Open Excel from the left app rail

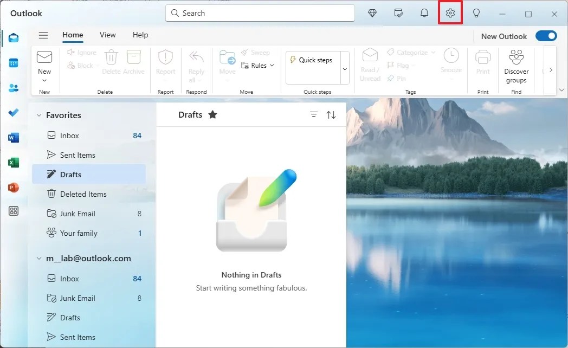[x=13, y=162]
